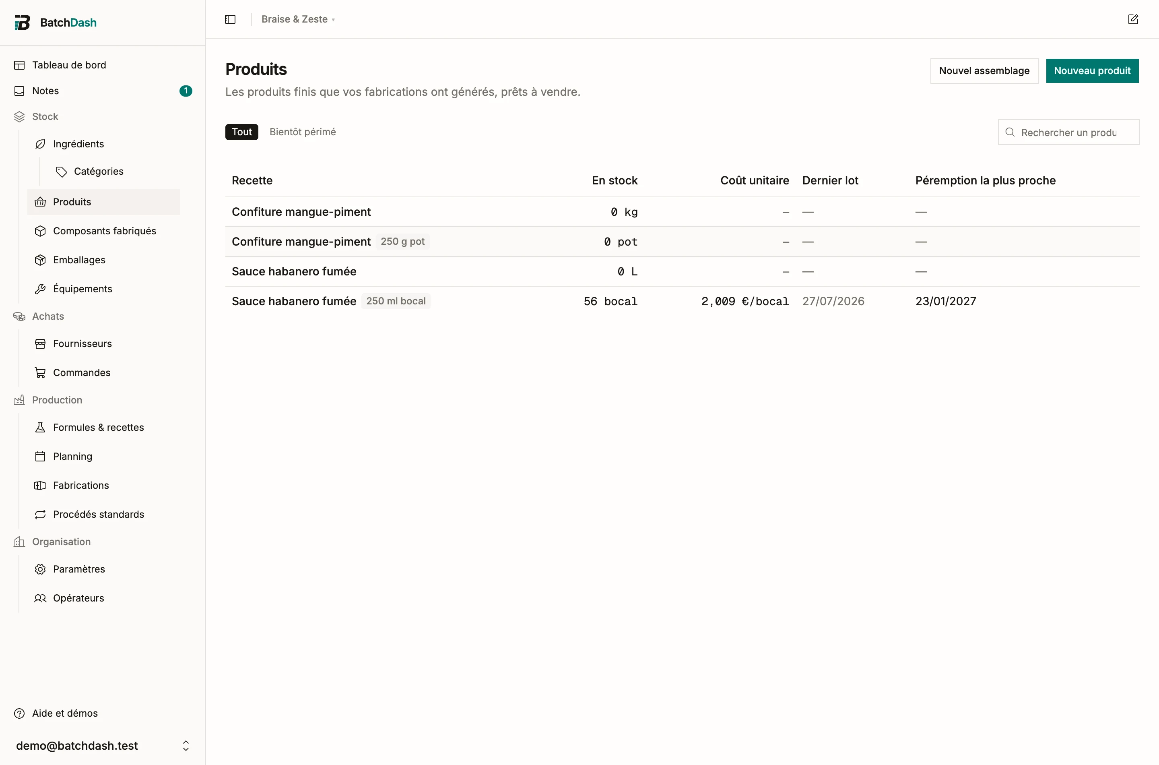This screenshot has width=1159, height=765.
Task: Click the Nouvel assemblage button
Action: click(x=984, y=71)
